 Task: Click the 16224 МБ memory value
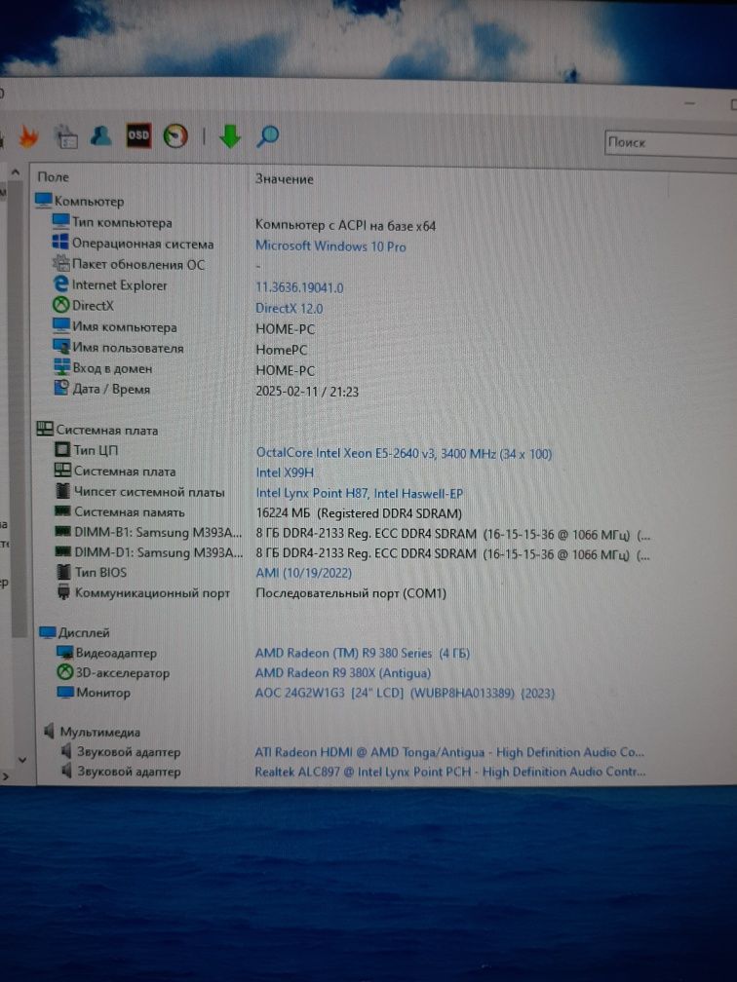pyautogui.click(x=359, y=513)
